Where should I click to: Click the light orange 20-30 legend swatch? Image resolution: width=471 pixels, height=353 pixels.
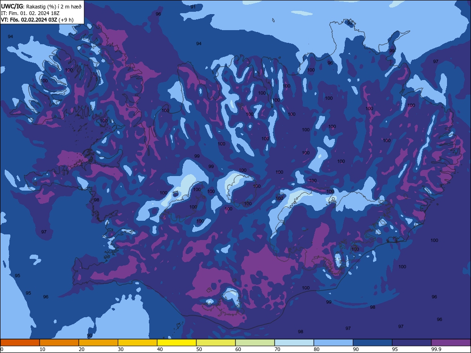click(98, 343)
